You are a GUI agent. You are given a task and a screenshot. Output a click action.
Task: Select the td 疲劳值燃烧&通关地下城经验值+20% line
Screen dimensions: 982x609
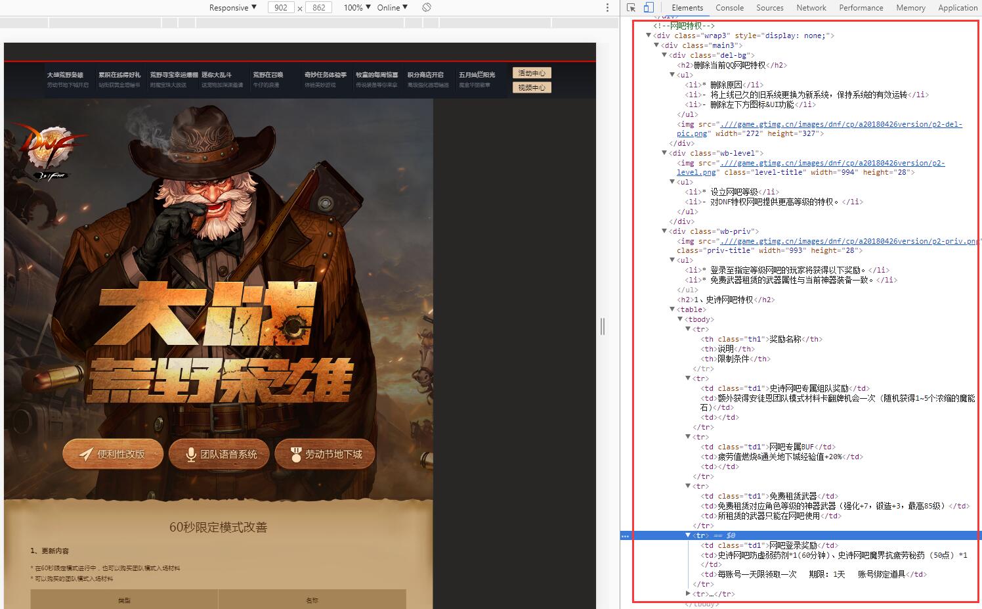click(x=782, y=457)
